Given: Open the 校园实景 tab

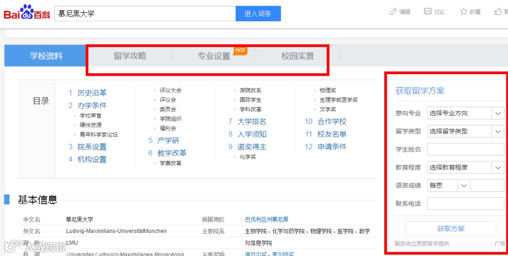Looking at the screenshot, I should pos(297,56).
